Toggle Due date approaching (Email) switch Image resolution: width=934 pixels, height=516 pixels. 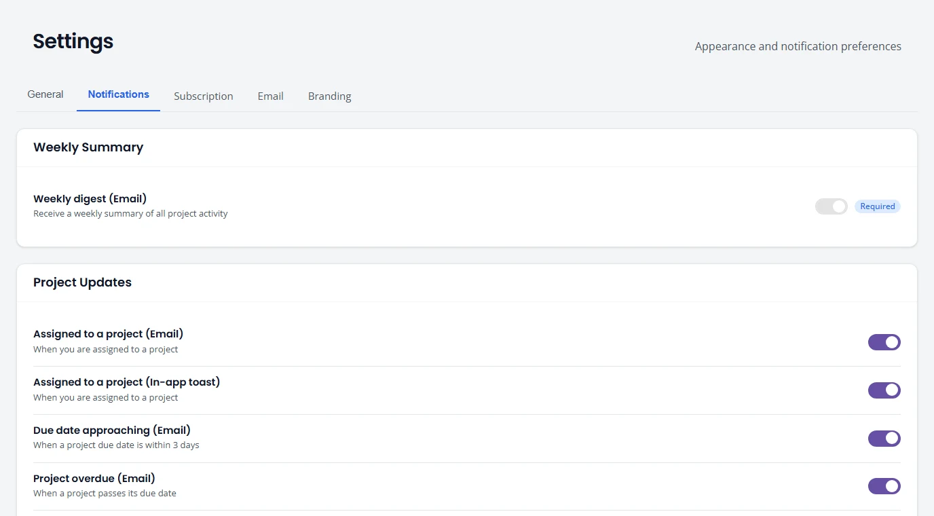[884, 439]
